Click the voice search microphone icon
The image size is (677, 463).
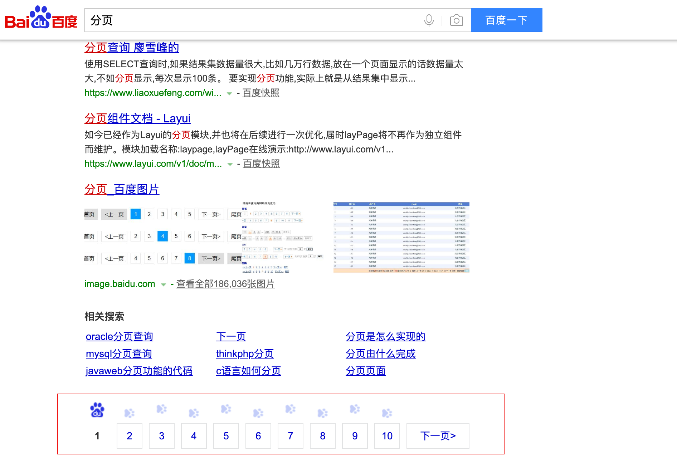tap(429, 20)
